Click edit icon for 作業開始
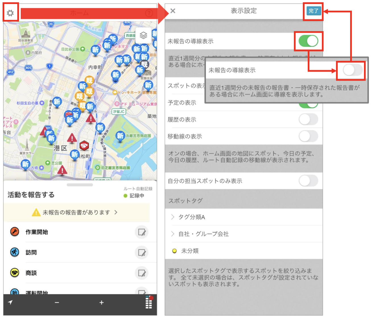The image size is (372, 321). pyautogui.click(x=142, y=232)
